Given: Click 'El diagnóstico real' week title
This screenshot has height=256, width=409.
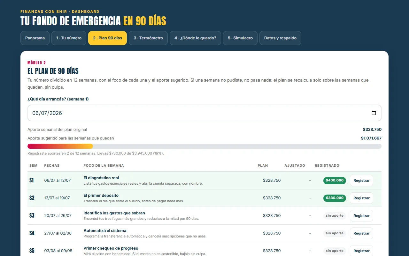Looking at the screenshot, I should click(101, 178).
